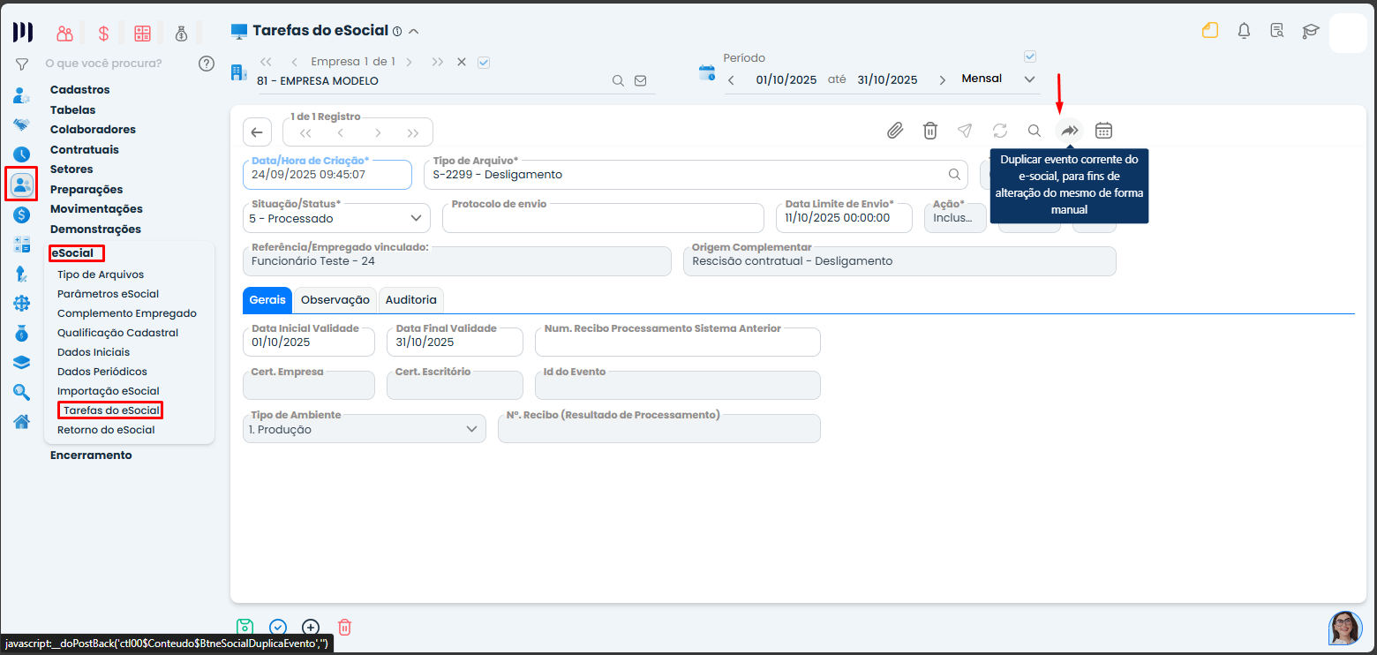The image size is (1377, 655).
Task: Click the paperclip attachment icon
Action: click(895, 131)
